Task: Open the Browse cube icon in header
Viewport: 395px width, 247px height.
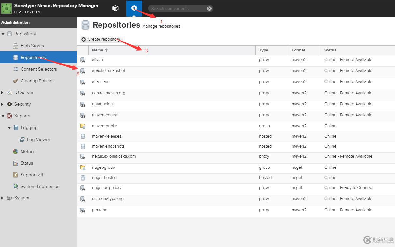Action: click(115, 8)
